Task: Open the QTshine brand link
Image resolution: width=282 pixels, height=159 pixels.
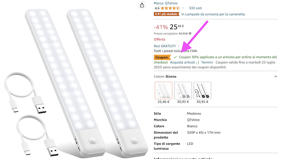Action: [x=166, y=3]
